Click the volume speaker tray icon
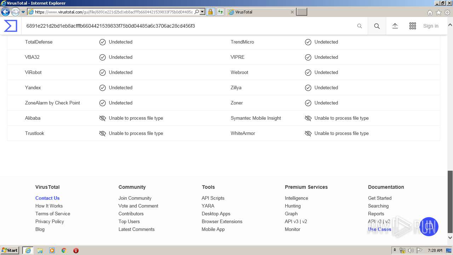Screen dimensions: 453x255 pos(411,250)
